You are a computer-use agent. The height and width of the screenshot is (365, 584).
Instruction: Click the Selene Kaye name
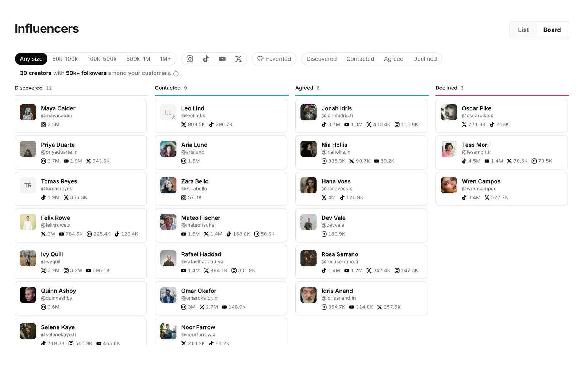pyautogui.click(x=58, y=327)
